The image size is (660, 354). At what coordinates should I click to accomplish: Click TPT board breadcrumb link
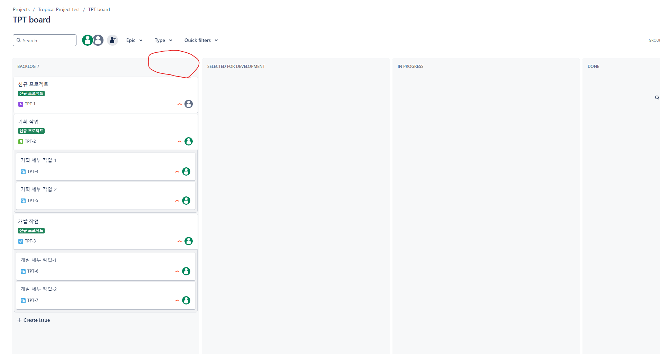point(99,9)
